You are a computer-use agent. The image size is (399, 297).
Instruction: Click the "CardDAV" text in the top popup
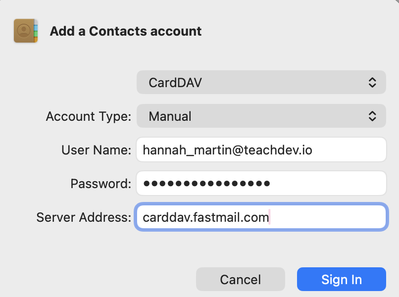coord(175,83)
